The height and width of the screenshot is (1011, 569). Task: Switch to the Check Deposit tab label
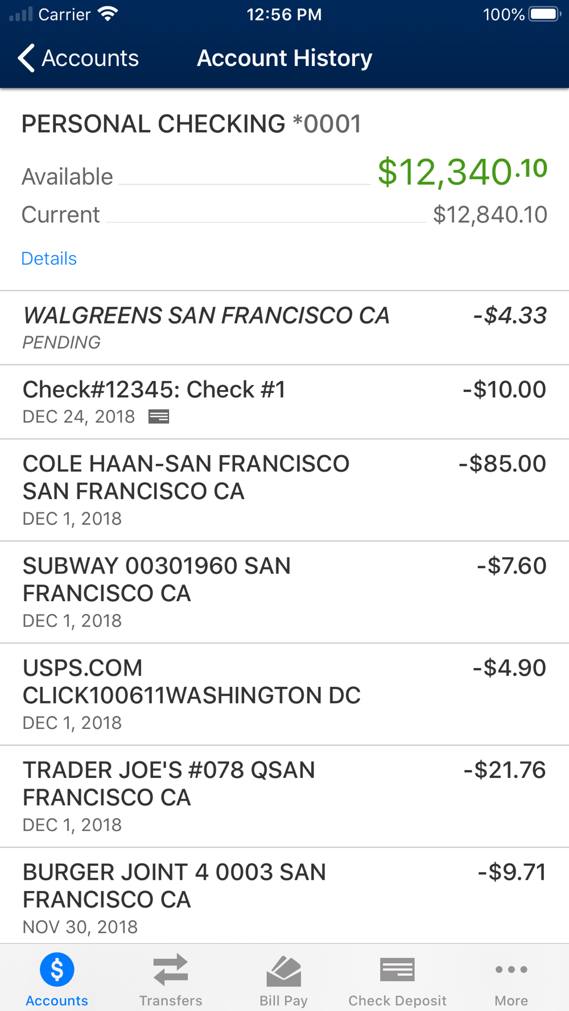[x=397, y=1001]
